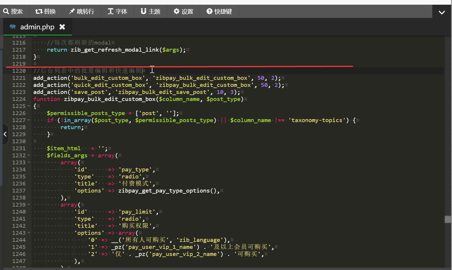Click the theme magnet icon
This screenshot has width=452, height=270.
(x=144, y=11)
